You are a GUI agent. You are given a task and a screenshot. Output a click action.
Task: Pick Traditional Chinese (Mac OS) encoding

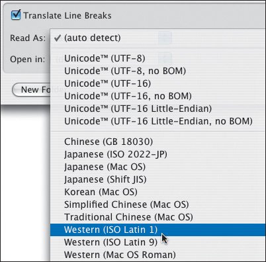[x=157, y=217]
